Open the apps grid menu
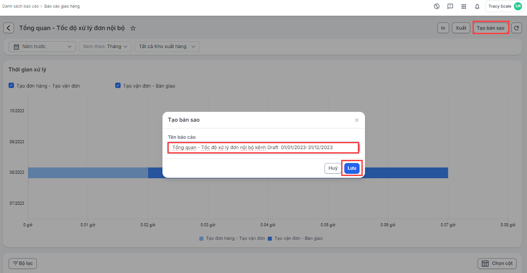The image size is (527, 273). pyautogui.click(x=464, y=6)
